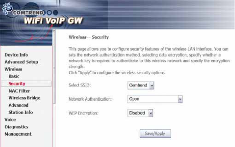View the Station Info page
Screen dimensions: 235x147
pos(20,112)
